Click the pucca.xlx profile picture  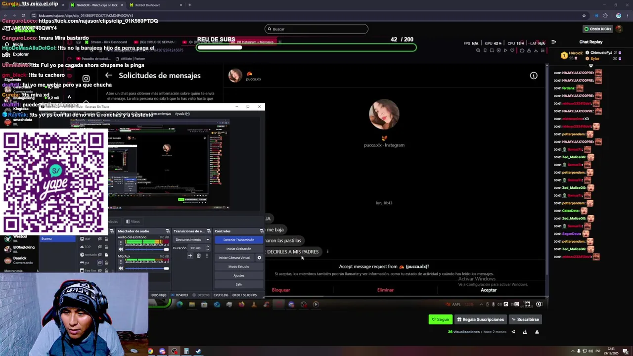[384, 114]
